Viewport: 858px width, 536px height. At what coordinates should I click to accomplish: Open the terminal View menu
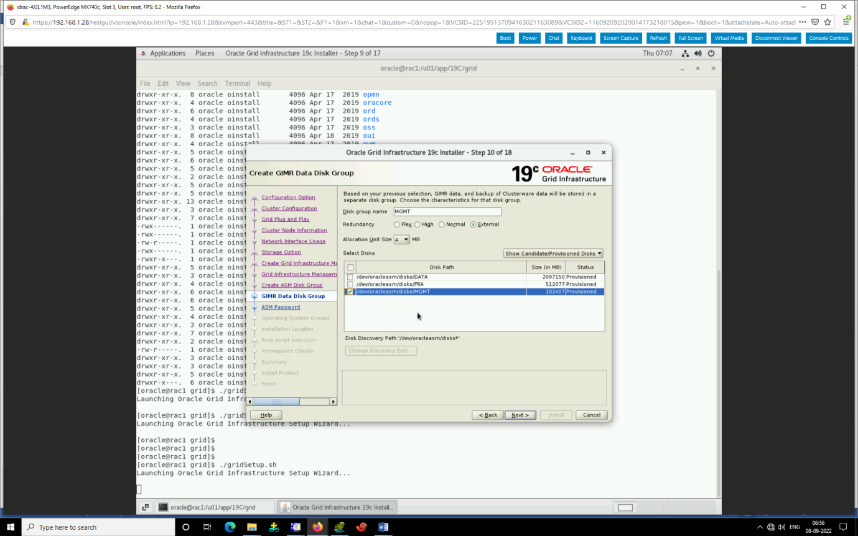click(183, 83)
